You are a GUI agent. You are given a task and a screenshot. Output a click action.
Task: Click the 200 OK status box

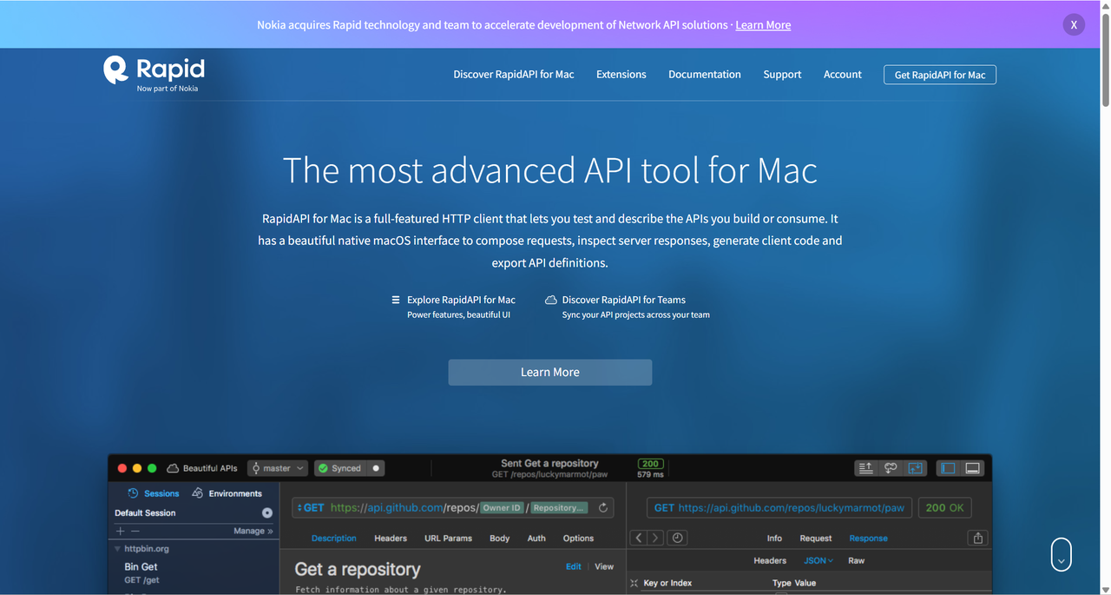(x=945, y=508)
